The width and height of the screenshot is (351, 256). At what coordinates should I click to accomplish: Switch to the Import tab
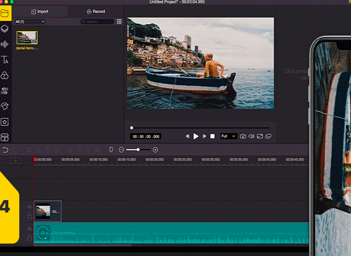(40, 11)
